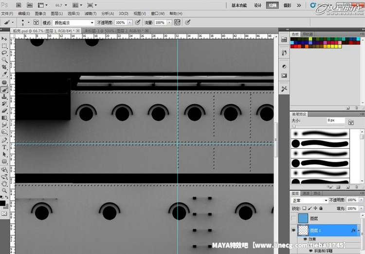Viewport: 365px width, 254px height.
Task: Open the 滤镜(T) menu
Action: 91,14
